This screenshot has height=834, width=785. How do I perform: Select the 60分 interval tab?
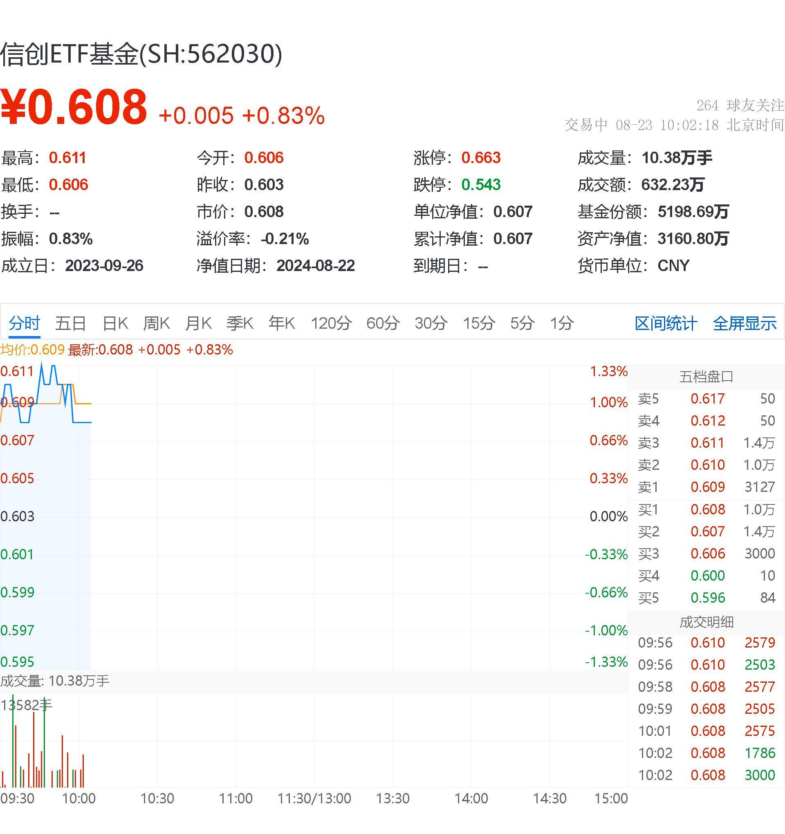(x=383, y=323)
